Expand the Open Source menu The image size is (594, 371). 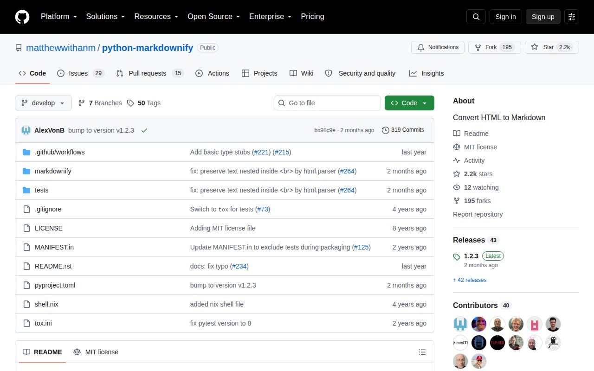coord(213,17)
